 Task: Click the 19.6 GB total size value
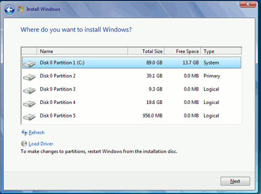pyautogui.click(x=154, y=102)
